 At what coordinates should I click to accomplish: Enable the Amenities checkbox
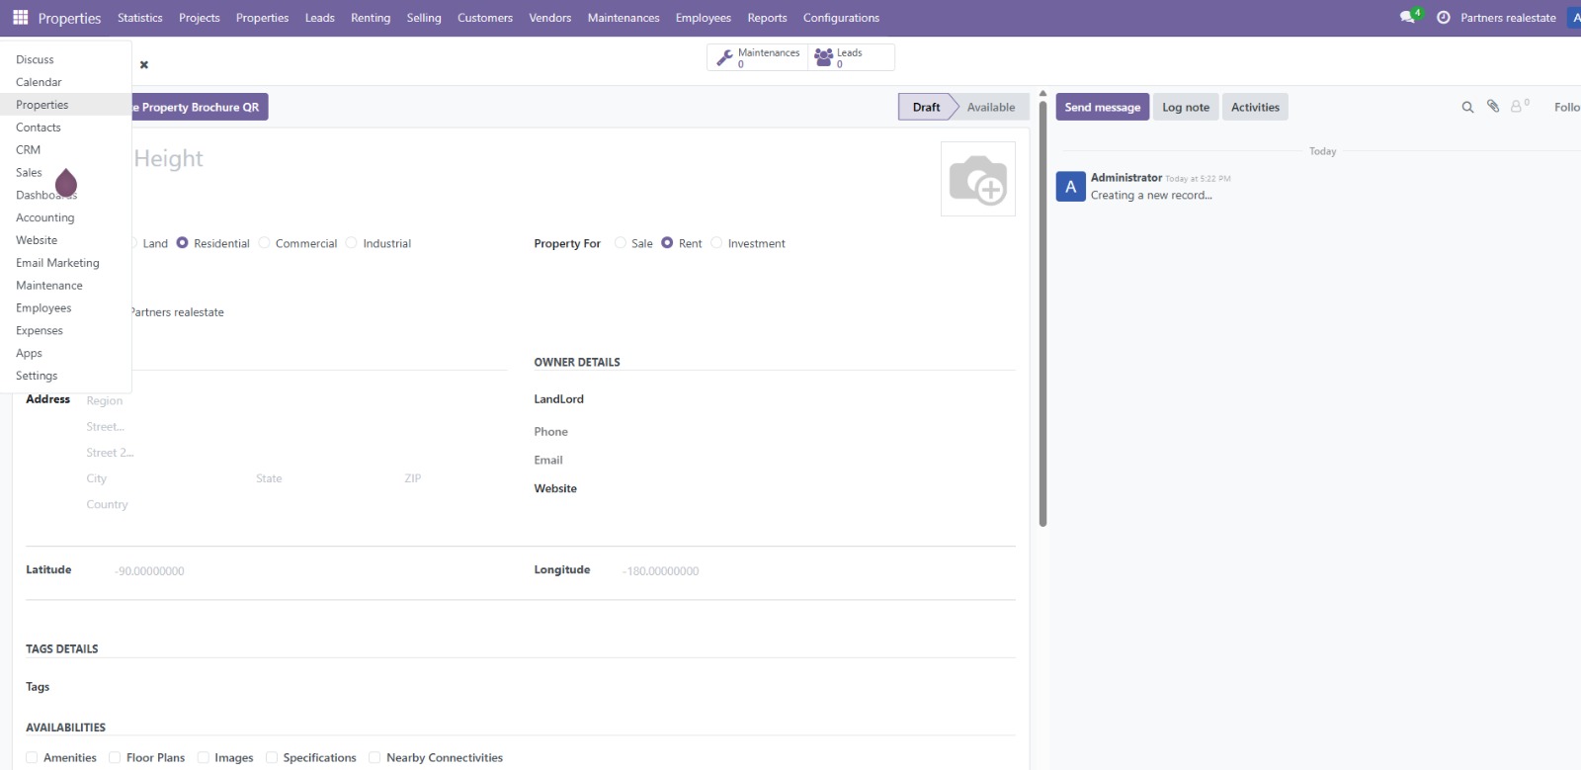point(32,758)
